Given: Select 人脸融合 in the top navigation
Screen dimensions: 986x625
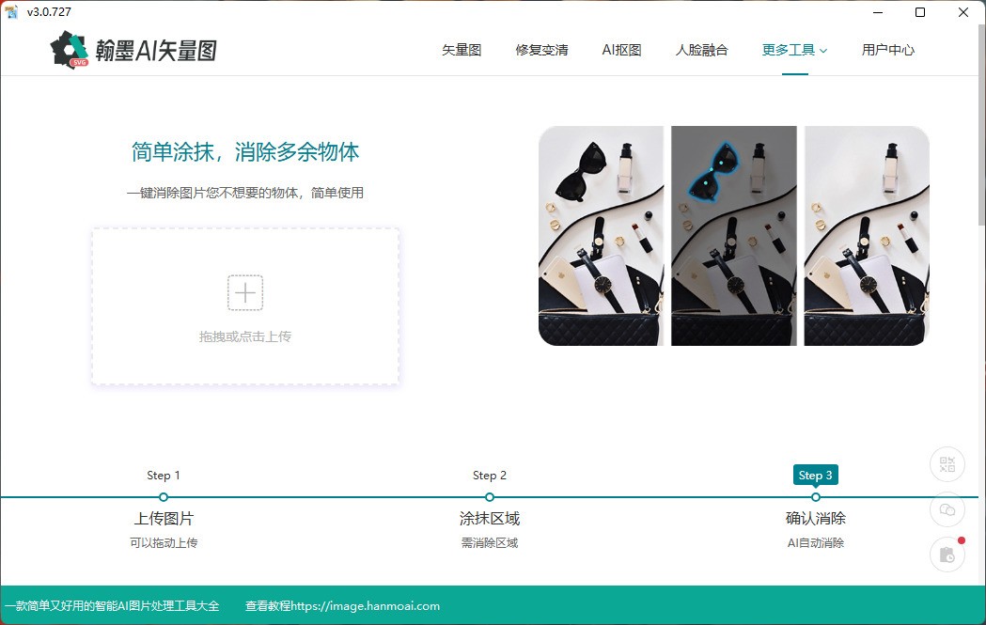Looking at the screenshot, I should click(x=701, y=50).
